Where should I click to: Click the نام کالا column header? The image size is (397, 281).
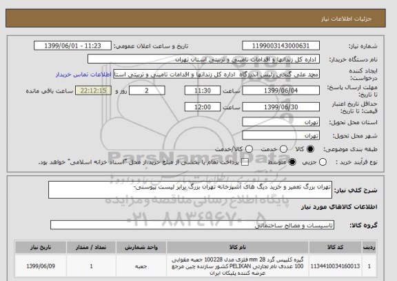(238, 247)
